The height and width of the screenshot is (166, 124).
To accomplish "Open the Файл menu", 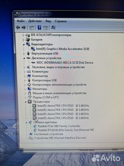I will click(21, 21).
